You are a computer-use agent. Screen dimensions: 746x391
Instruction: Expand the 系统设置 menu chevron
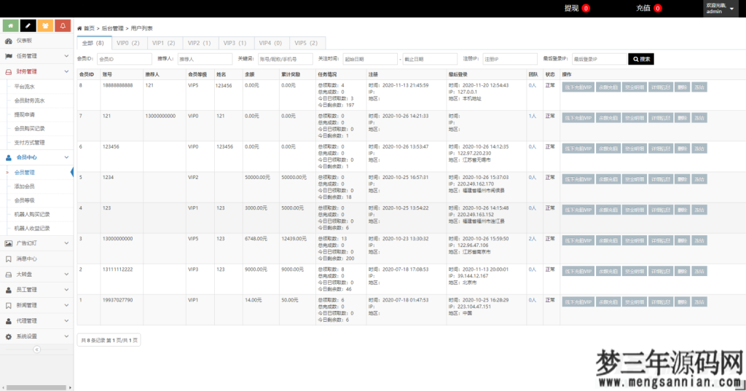coord(66,336)
